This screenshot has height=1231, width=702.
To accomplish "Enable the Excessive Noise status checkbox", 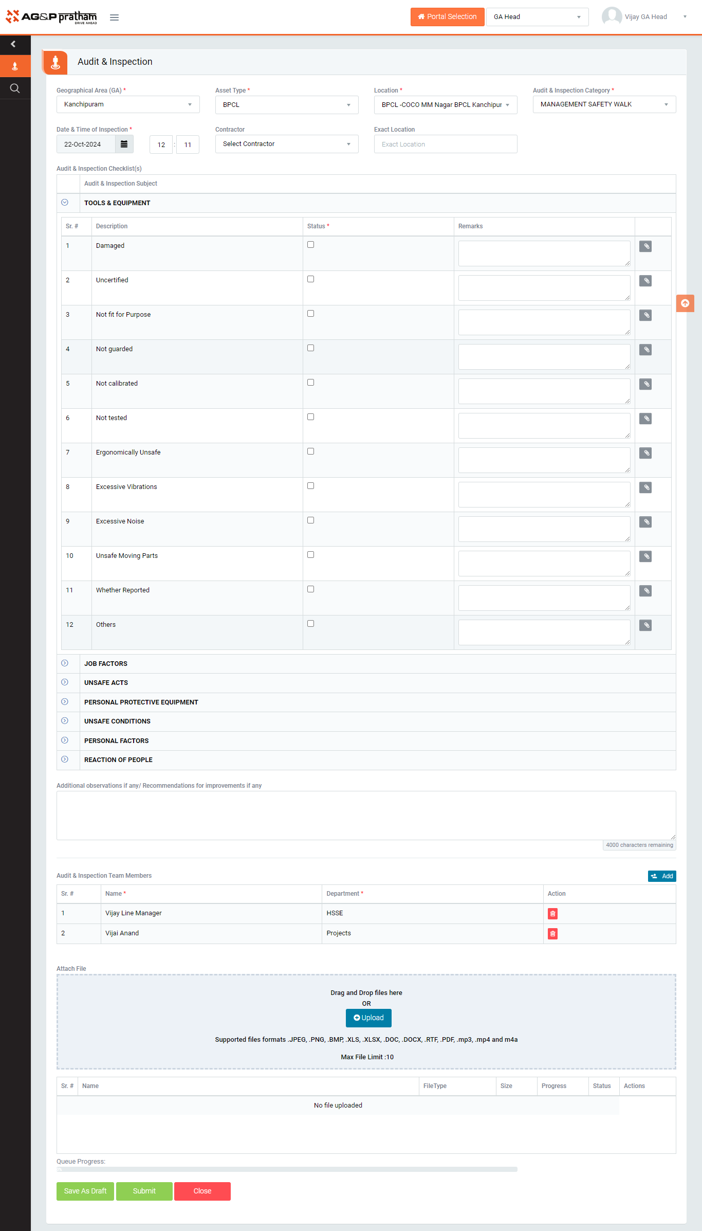I will 310,520.
